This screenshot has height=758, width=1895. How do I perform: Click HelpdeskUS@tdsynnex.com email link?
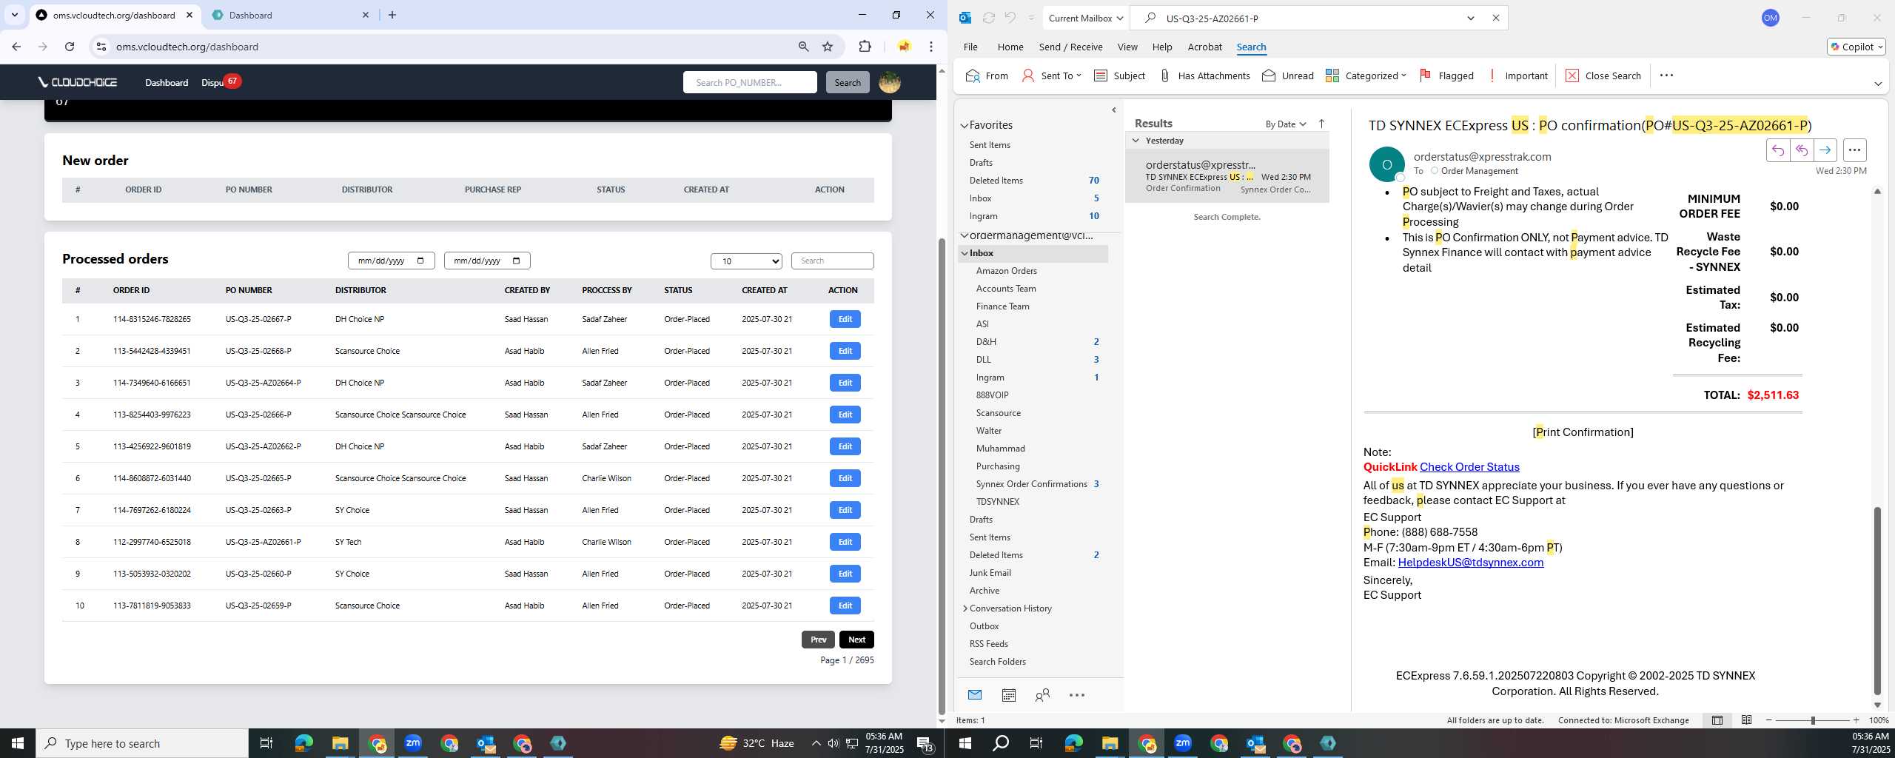click(1470, 562)
